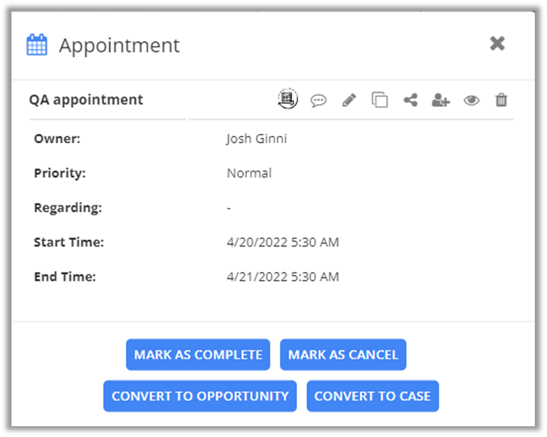Close the Appointment dialog

[497, 43]
